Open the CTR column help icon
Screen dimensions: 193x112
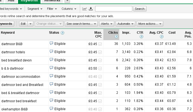(x=141, y=37)
